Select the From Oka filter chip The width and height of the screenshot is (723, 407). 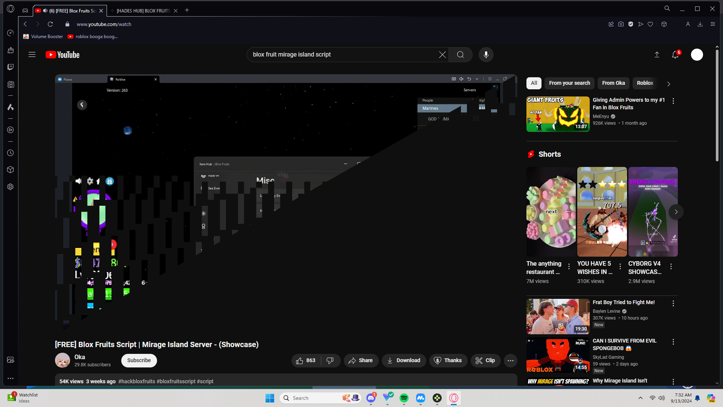tap(613, 83)
